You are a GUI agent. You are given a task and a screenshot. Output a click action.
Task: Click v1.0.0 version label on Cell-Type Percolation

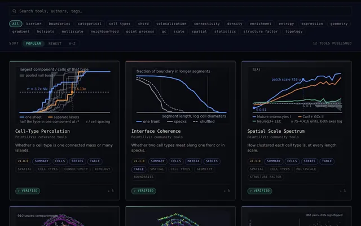coord(23,161)
